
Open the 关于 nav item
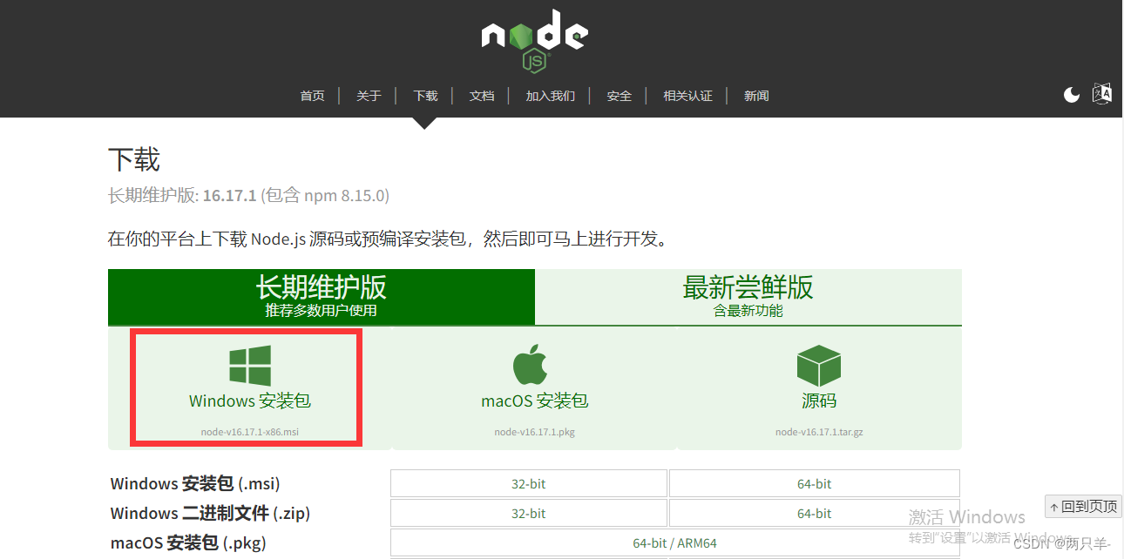tap(369, 96)
